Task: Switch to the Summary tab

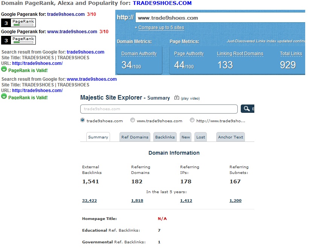Action: pos(98,137)
